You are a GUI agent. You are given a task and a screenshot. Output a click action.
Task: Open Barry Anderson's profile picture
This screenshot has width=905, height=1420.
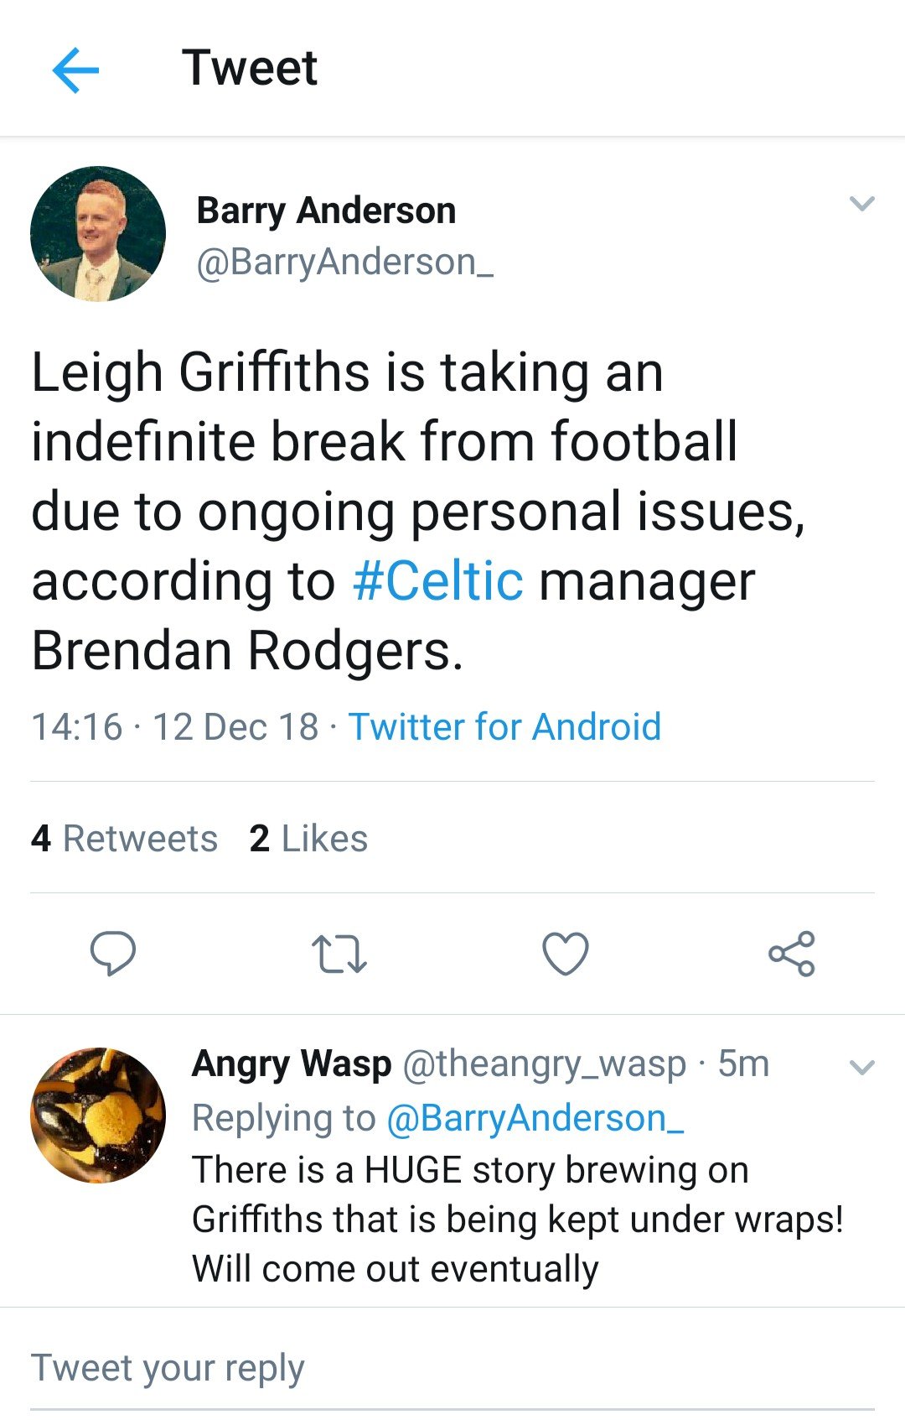pyautogui.click(x=98, y=234)
